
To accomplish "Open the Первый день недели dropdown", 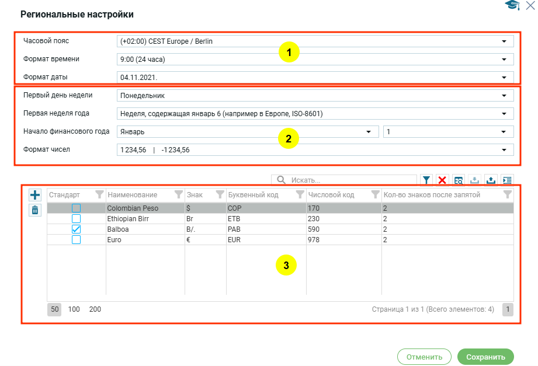I will (315, 95).
